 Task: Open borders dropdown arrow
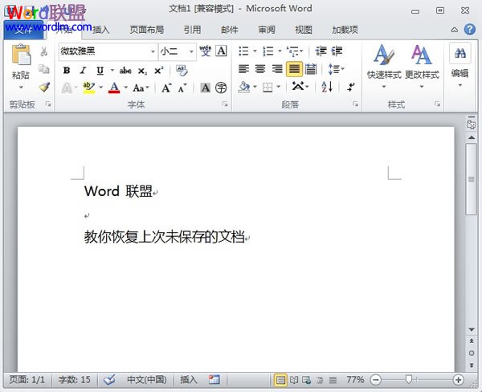[278, 87]
